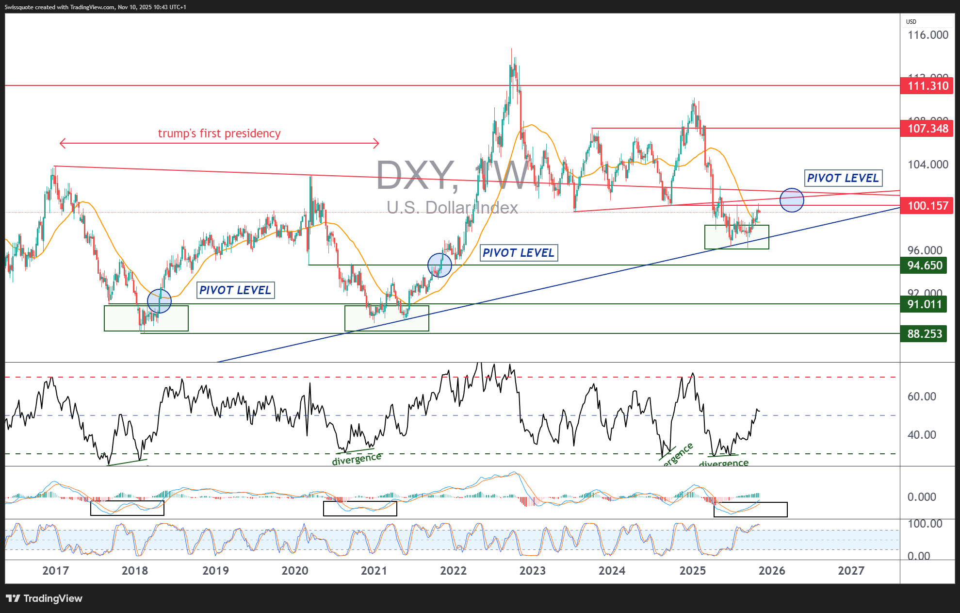960x613 pixels.
Task: Click the 2023 label on time axis
Action: 533,571
